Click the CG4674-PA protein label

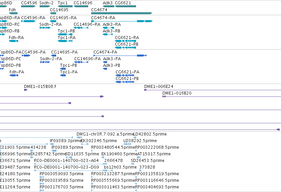(x=105, y=52)
